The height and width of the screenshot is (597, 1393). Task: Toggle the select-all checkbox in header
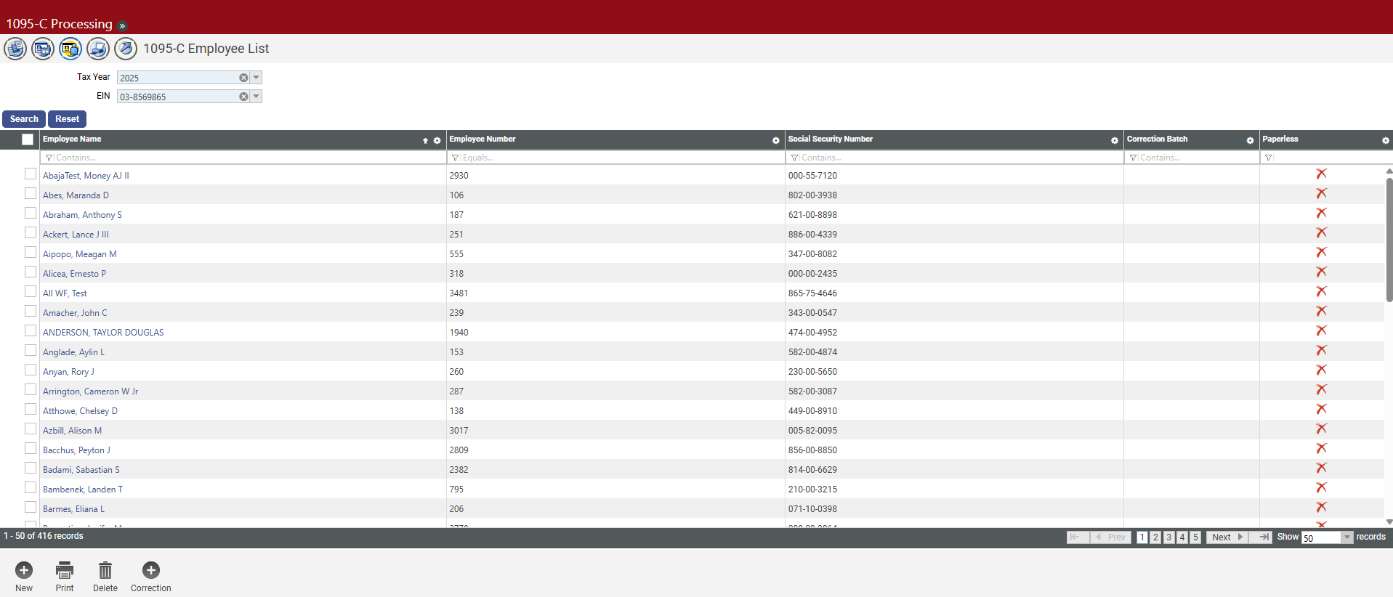click(28, 139)
